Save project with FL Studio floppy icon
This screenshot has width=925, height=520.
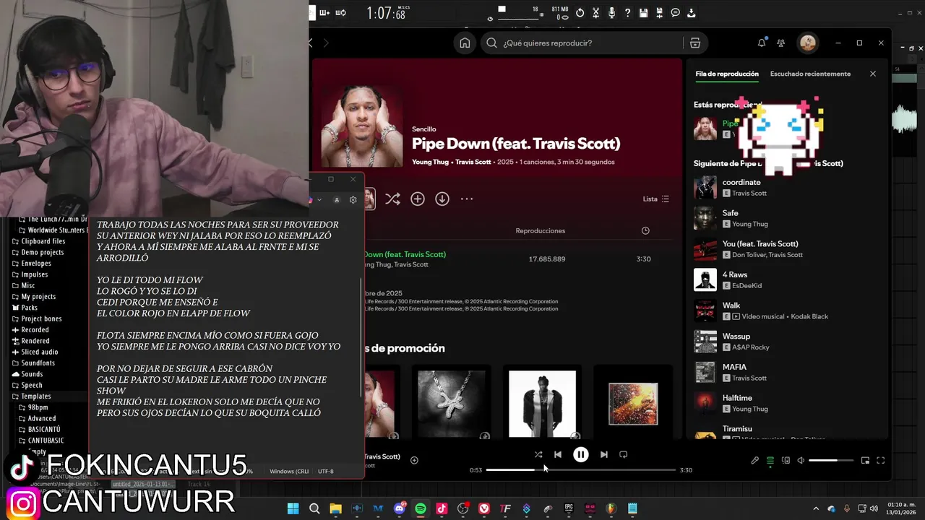(643, 12)
